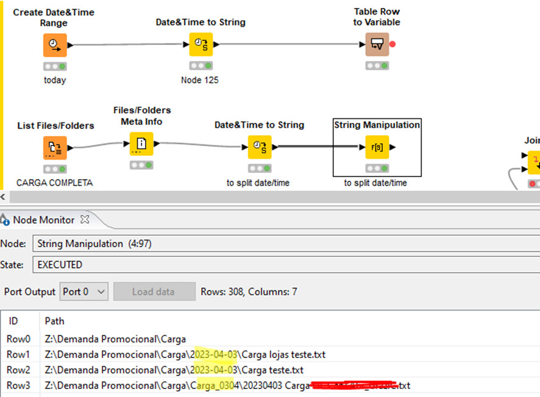Viewport: 540px width, 397px height.
Task: Close the Node Monitor tab
Action: (85, 219)
